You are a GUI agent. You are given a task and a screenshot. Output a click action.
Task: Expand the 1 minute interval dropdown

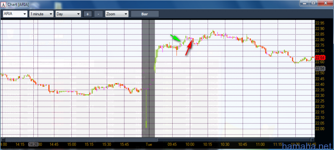point(41,14)
